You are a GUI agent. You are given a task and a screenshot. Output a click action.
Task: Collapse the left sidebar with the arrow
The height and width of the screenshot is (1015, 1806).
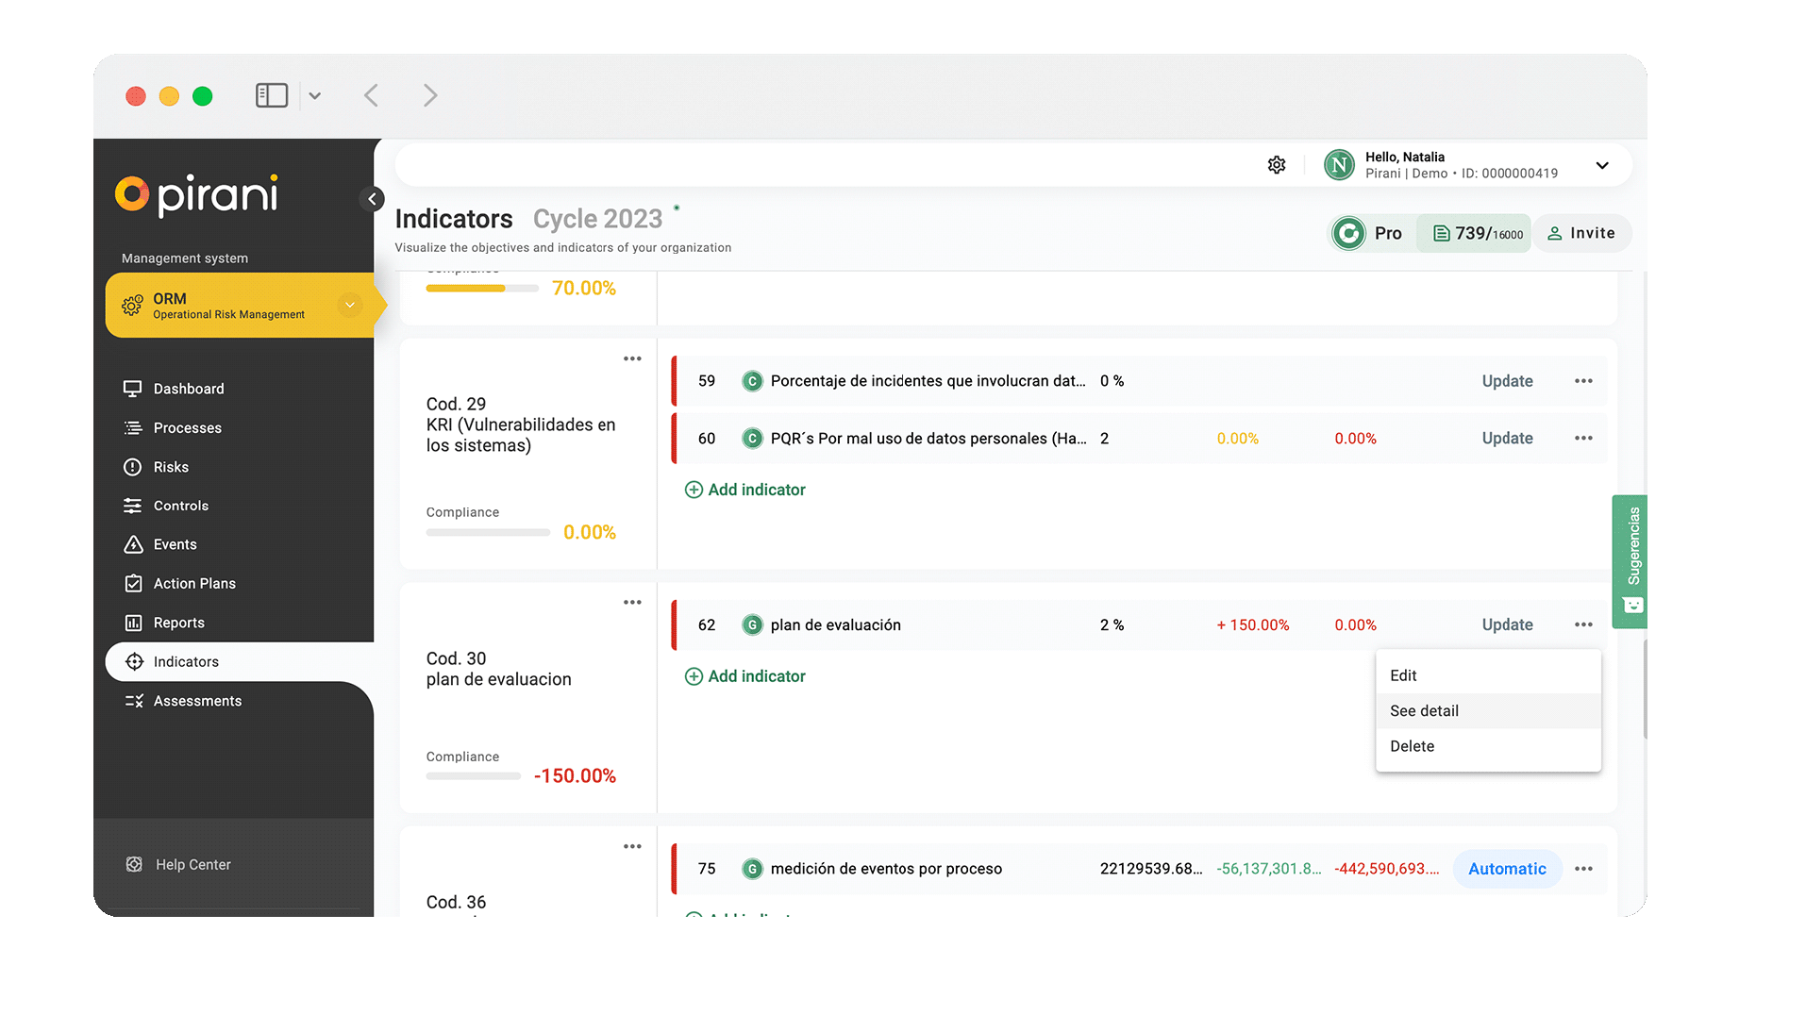372,199
